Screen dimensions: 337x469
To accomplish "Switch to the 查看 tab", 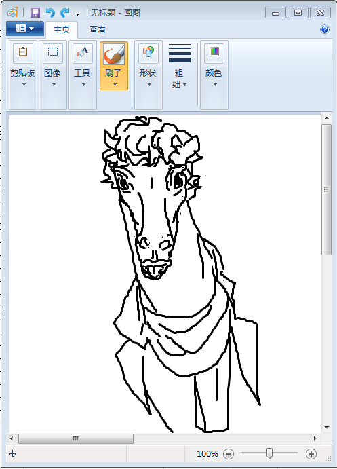I will point(98,30).
